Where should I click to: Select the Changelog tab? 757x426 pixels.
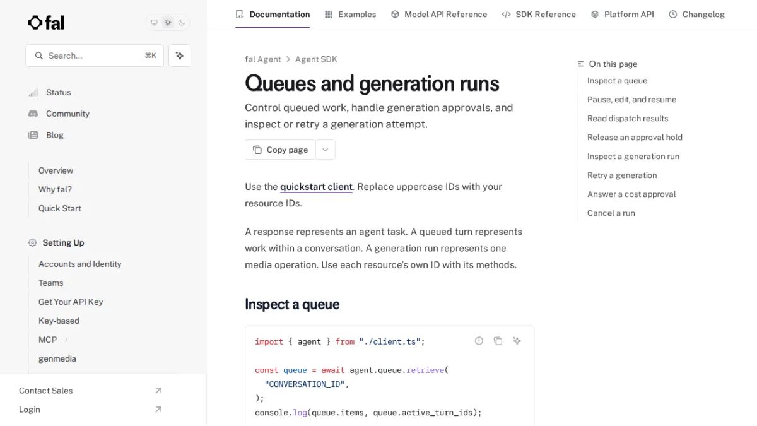click(x=697, y=14)
